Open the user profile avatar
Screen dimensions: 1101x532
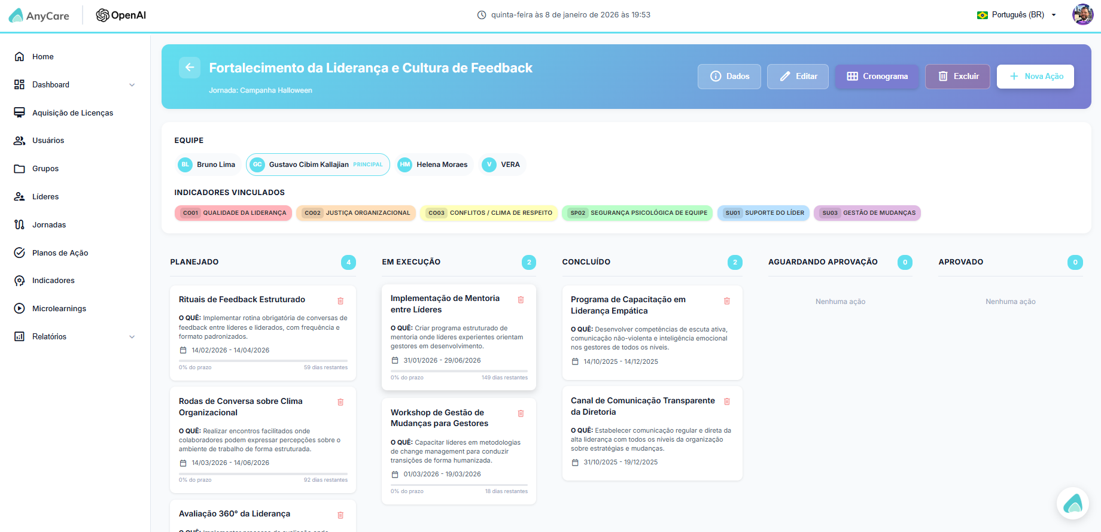pos(1083,14)
